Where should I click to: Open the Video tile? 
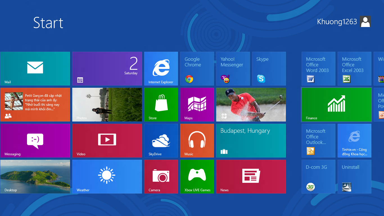107,141
